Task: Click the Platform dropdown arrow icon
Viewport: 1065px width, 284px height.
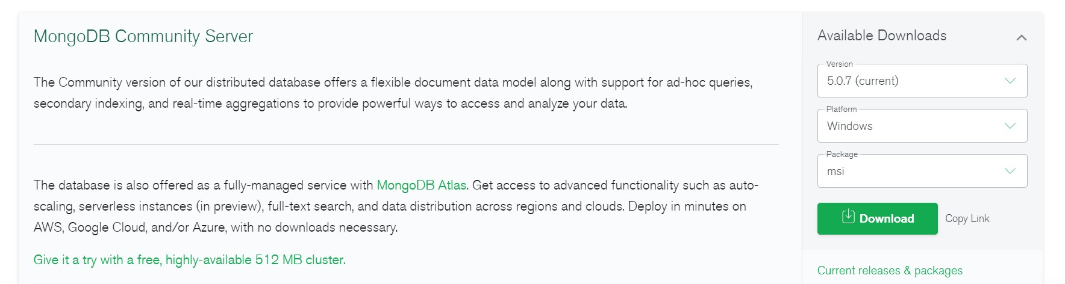Action: click(x=1010, y=126)
